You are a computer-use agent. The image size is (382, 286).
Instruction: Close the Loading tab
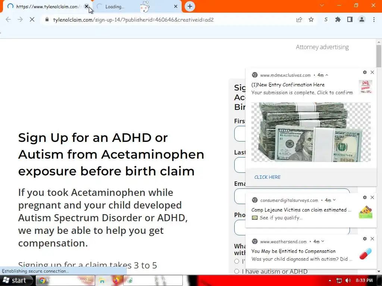pyautogui.click(x=176, y=7)
